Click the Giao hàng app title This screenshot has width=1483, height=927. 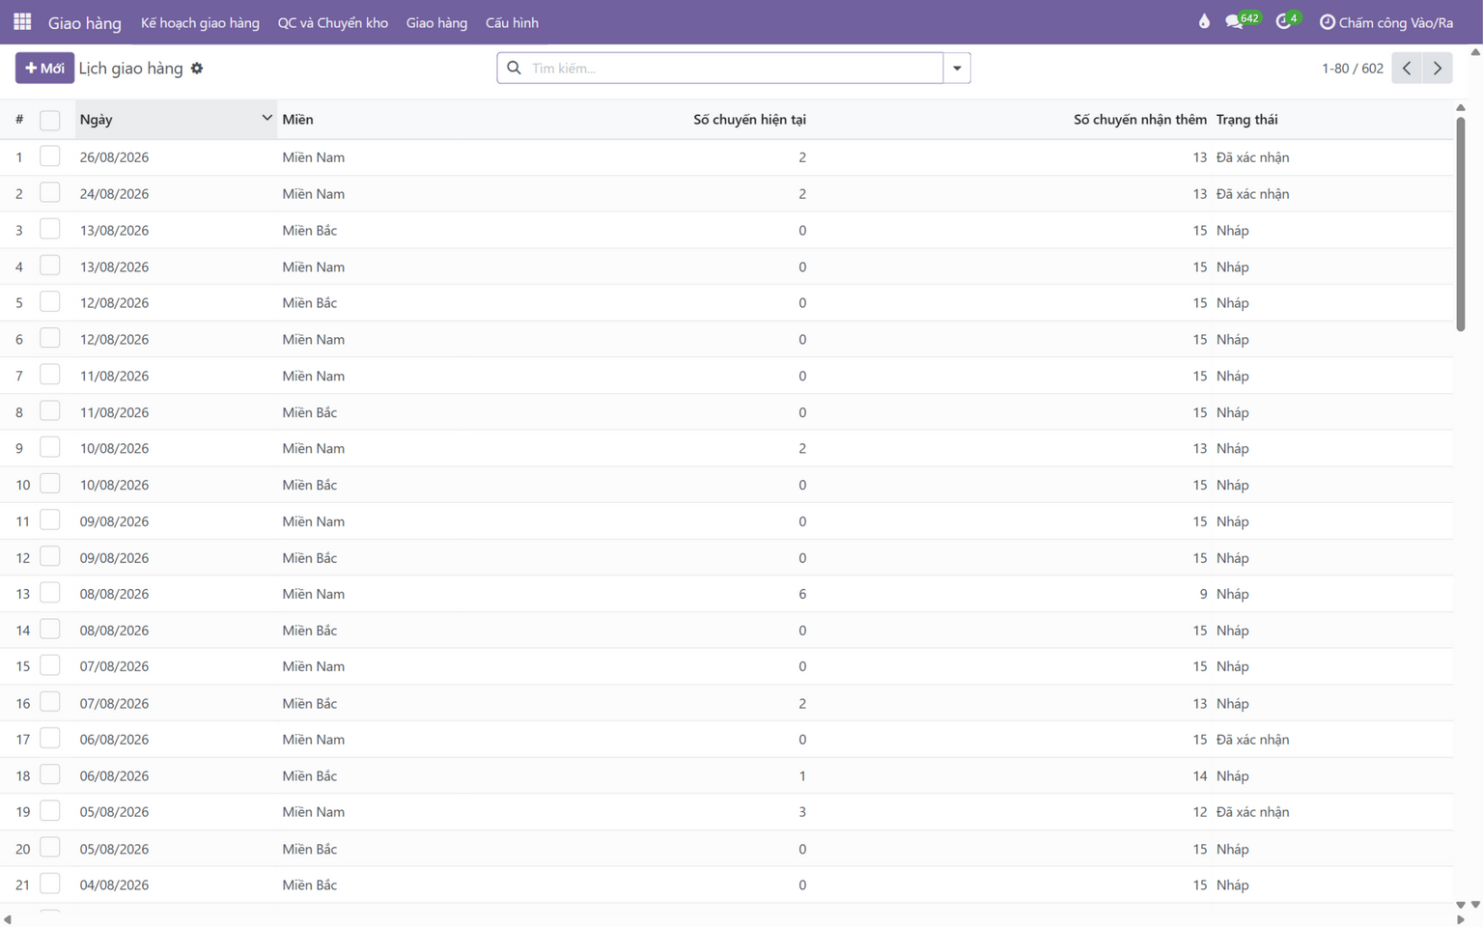pyautogui.click(x=85, y=22)
